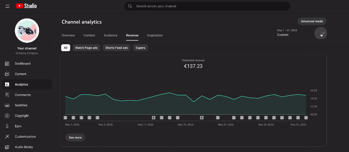Click the See more button
The height and width of the screenshot is (152, 349).
pos(75,137)
